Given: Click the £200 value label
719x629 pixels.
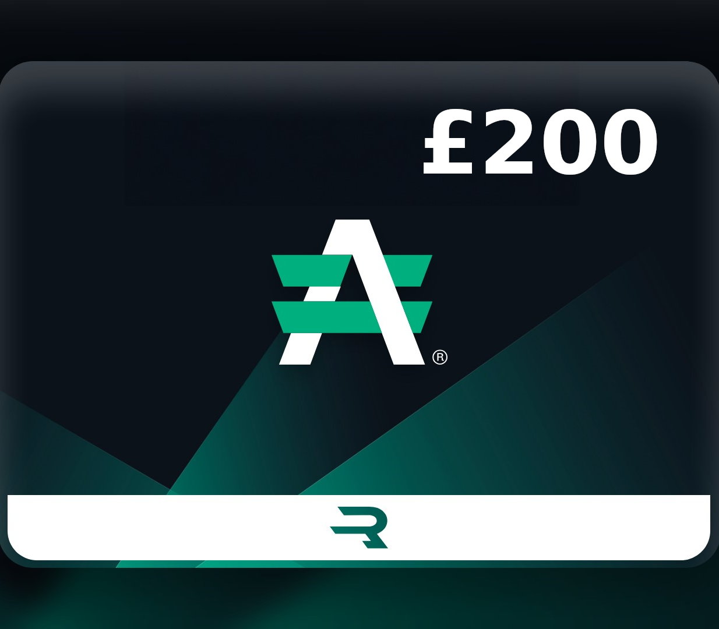Looking at the screenshot, I should (x=540, y=143).
